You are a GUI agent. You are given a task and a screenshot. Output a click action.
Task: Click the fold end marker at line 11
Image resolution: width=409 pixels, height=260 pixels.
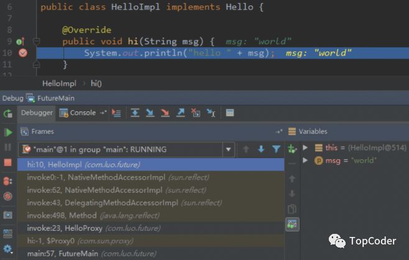coord(36,64)
